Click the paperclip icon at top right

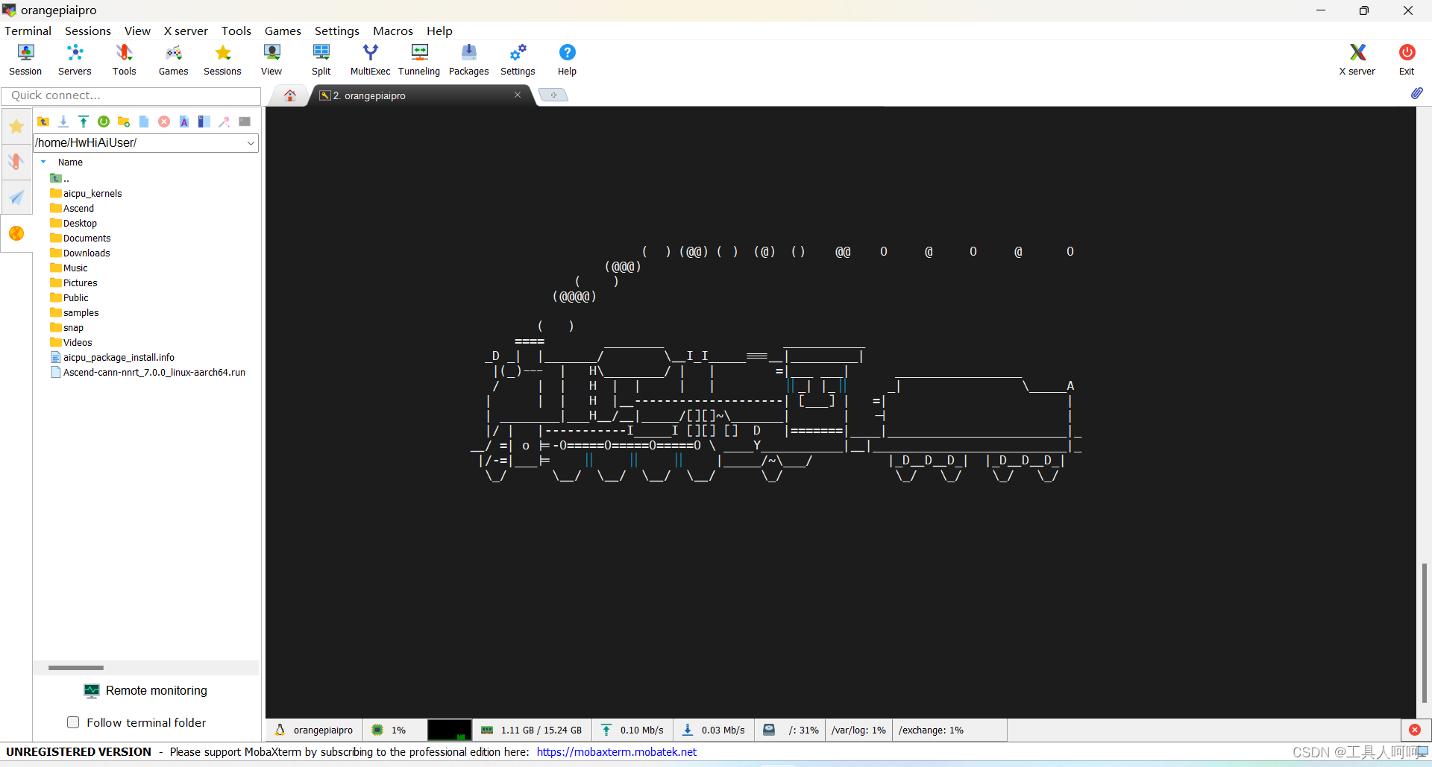[1416, 93]
